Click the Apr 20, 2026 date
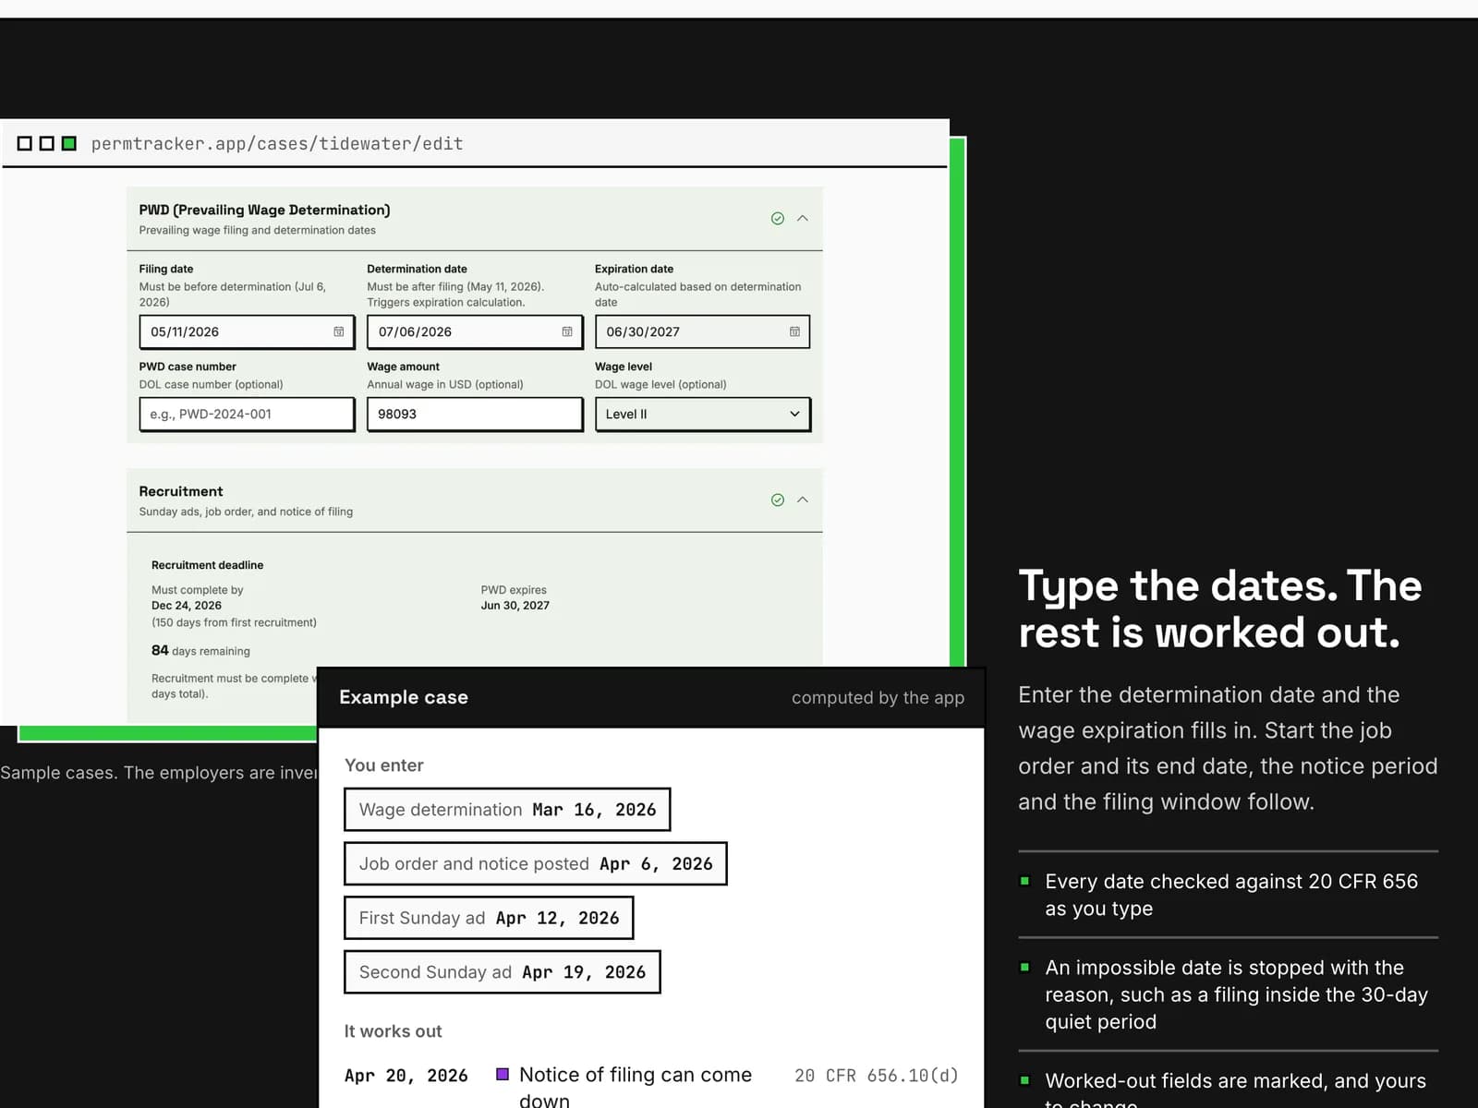 pyautogui.click(x=406, y=1076)
